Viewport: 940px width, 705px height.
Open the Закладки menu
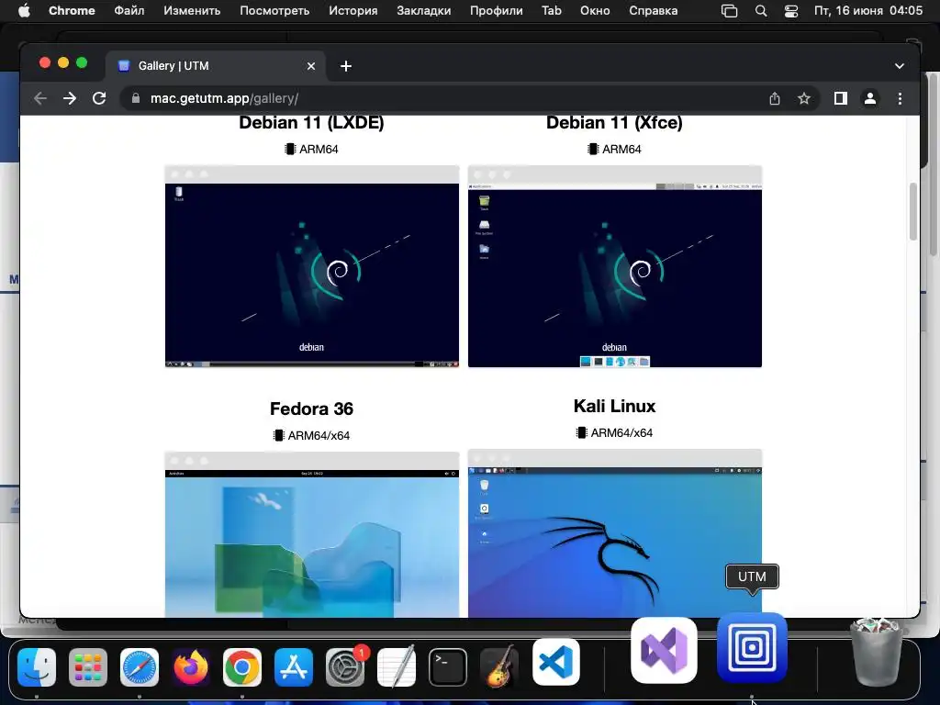tap(424, 11)
